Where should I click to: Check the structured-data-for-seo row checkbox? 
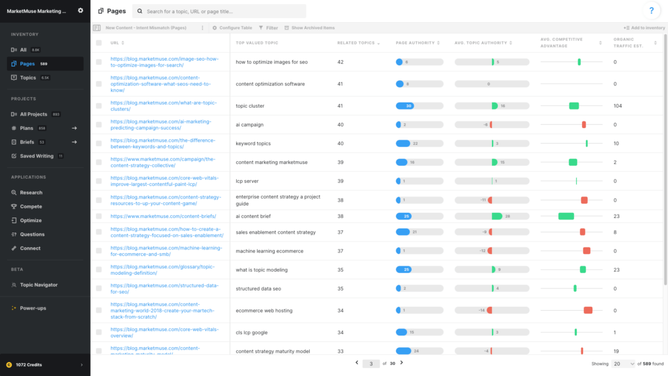[x=99, y=289]
